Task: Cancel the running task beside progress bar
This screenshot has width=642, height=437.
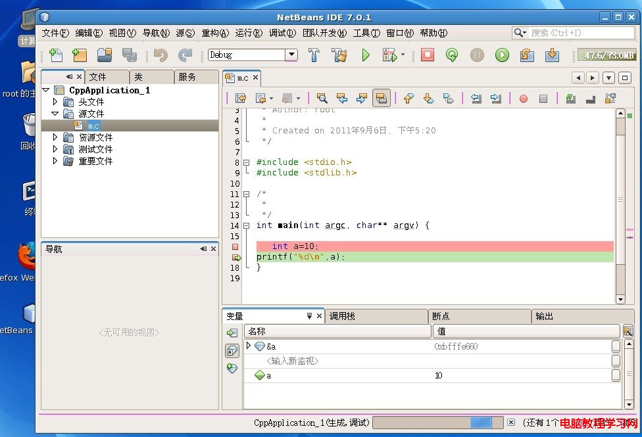Action: pos(511,423)
